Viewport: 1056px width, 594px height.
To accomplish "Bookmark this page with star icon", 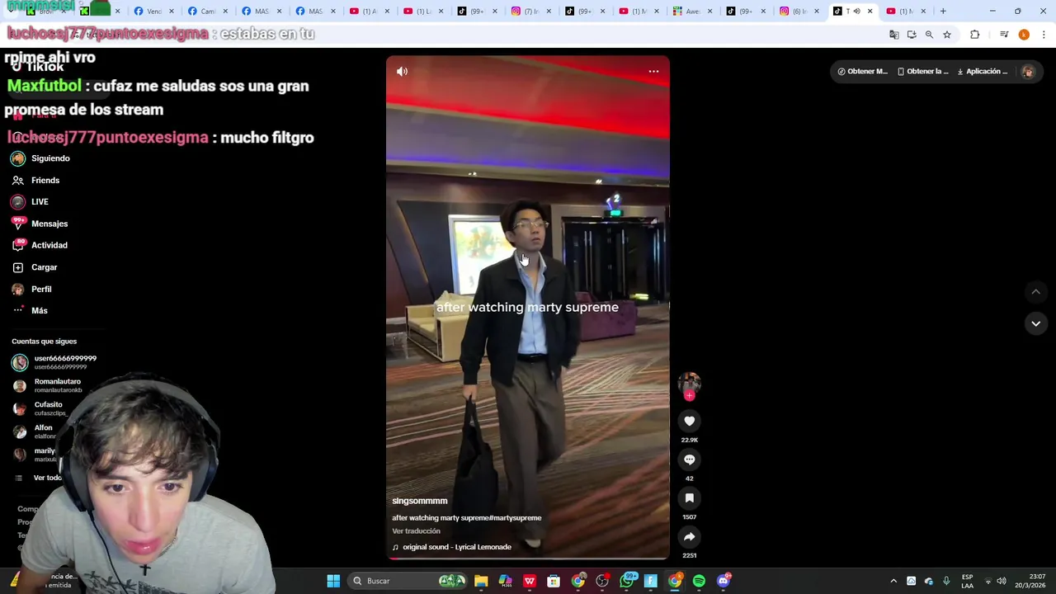I will click(947, 35).
